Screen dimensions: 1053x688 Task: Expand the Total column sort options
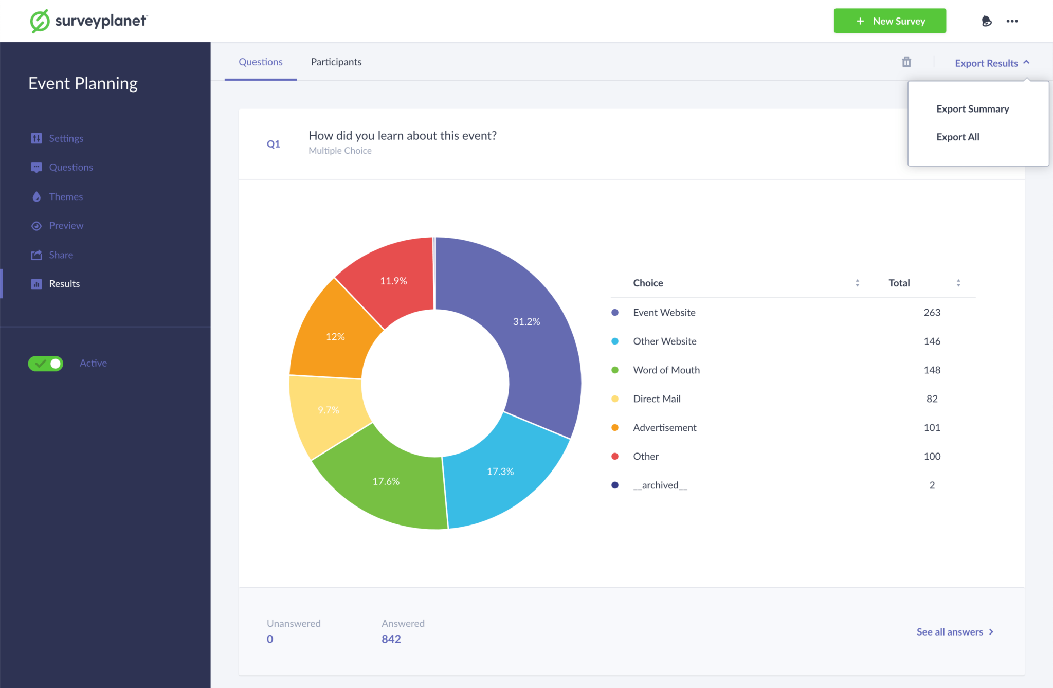pyautogui.click(x=958, y=283)
